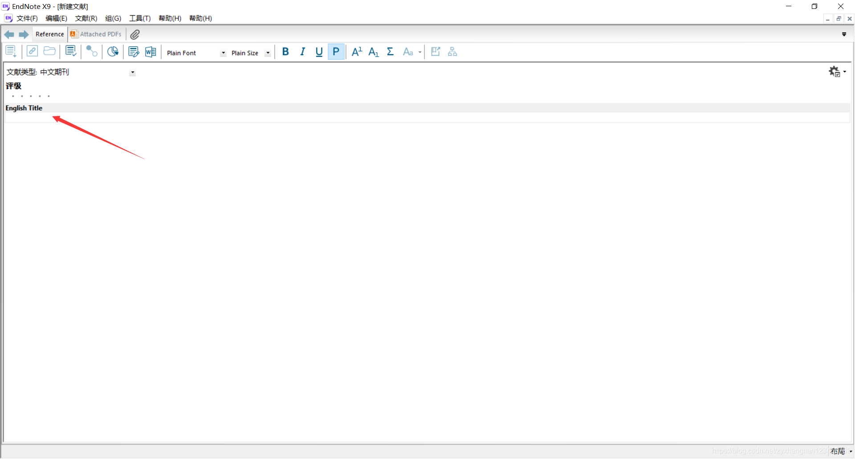Image resolution: width=855 pixels, height=459 pixels.
Task: Click the new reference icon in toolbar
Action: [11, 52]
